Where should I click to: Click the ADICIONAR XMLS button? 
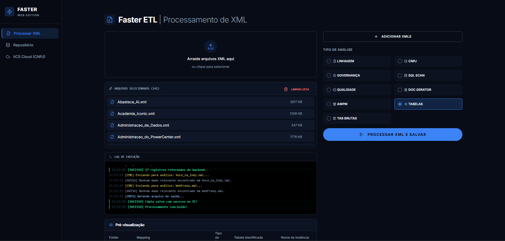(x=393, y=37)
